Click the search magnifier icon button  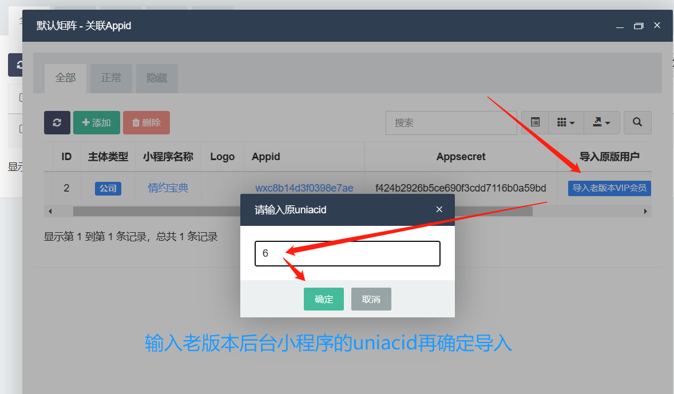637,122
